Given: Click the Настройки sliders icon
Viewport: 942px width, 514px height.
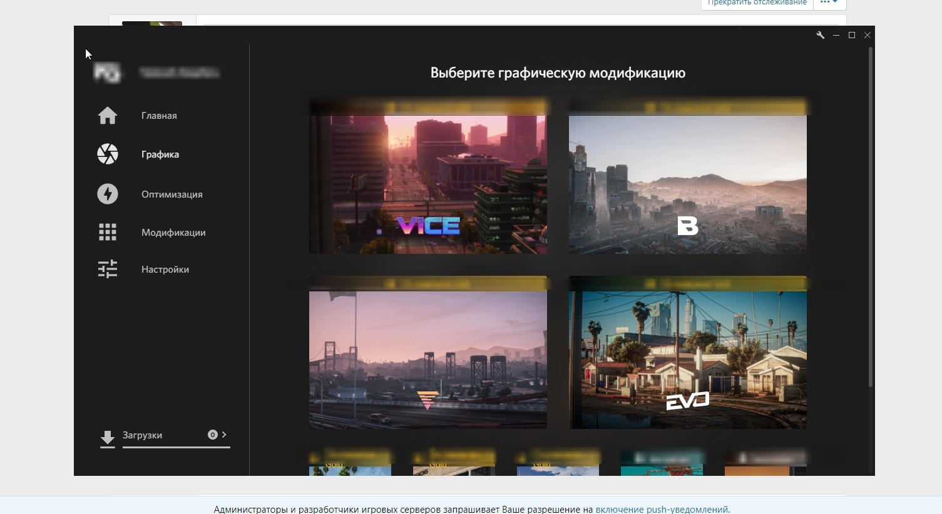Looking at the screenshot, I should (x=108, y=269).
